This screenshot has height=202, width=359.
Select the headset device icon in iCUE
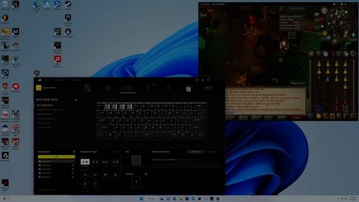pos(88,88)
